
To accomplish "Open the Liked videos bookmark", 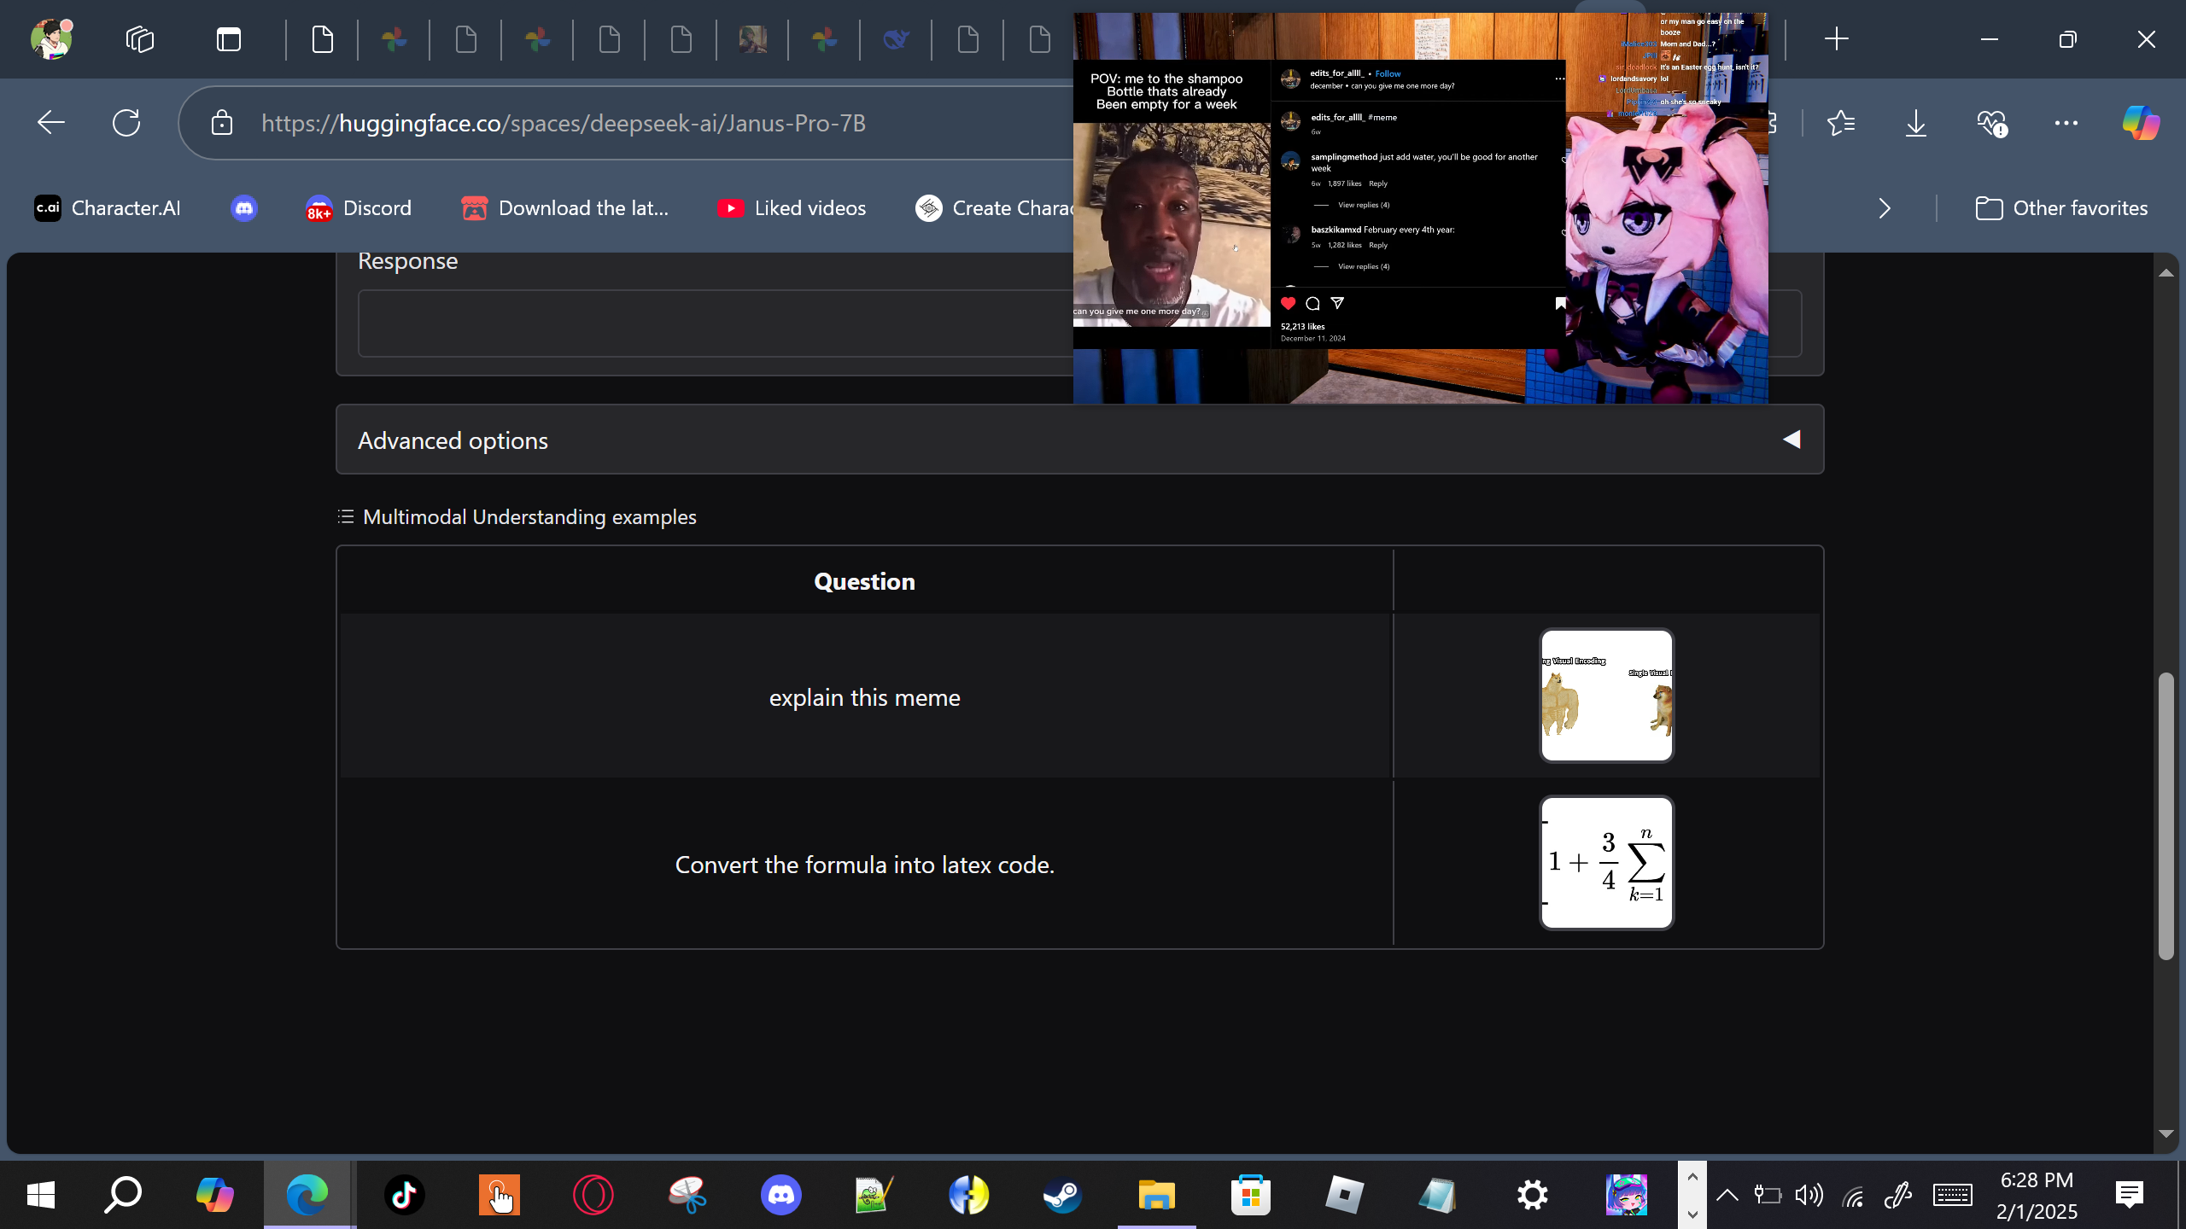I will tap(792, 208).
